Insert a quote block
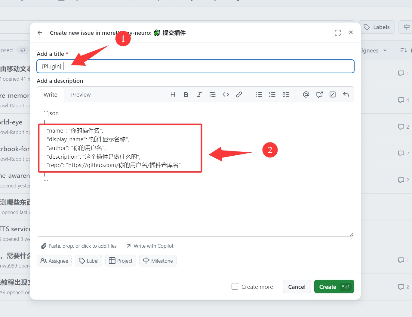Screen dimensions: 412x317 pyautogui.click(x=212, y=95)
